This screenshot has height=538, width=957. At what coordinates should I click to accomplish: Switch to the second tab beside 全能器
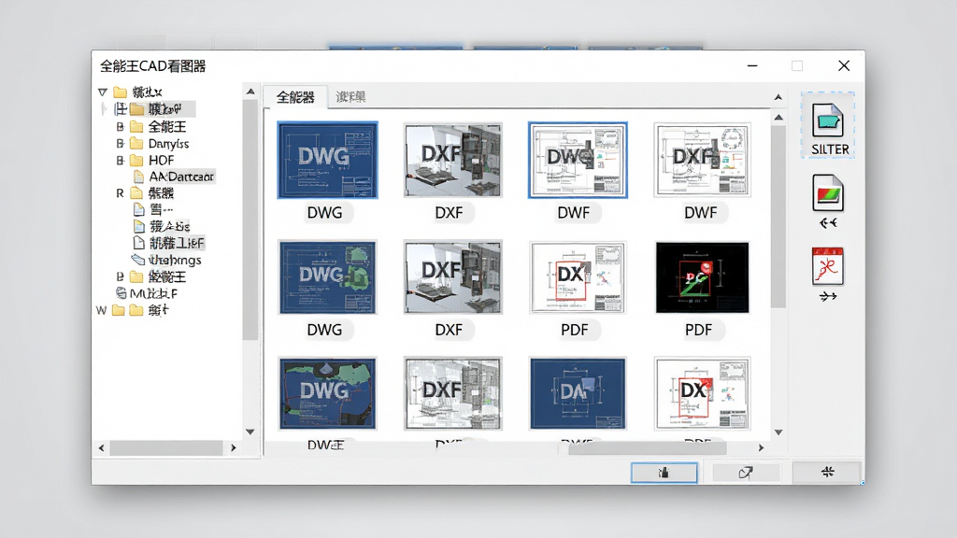(x=351, y=96)
